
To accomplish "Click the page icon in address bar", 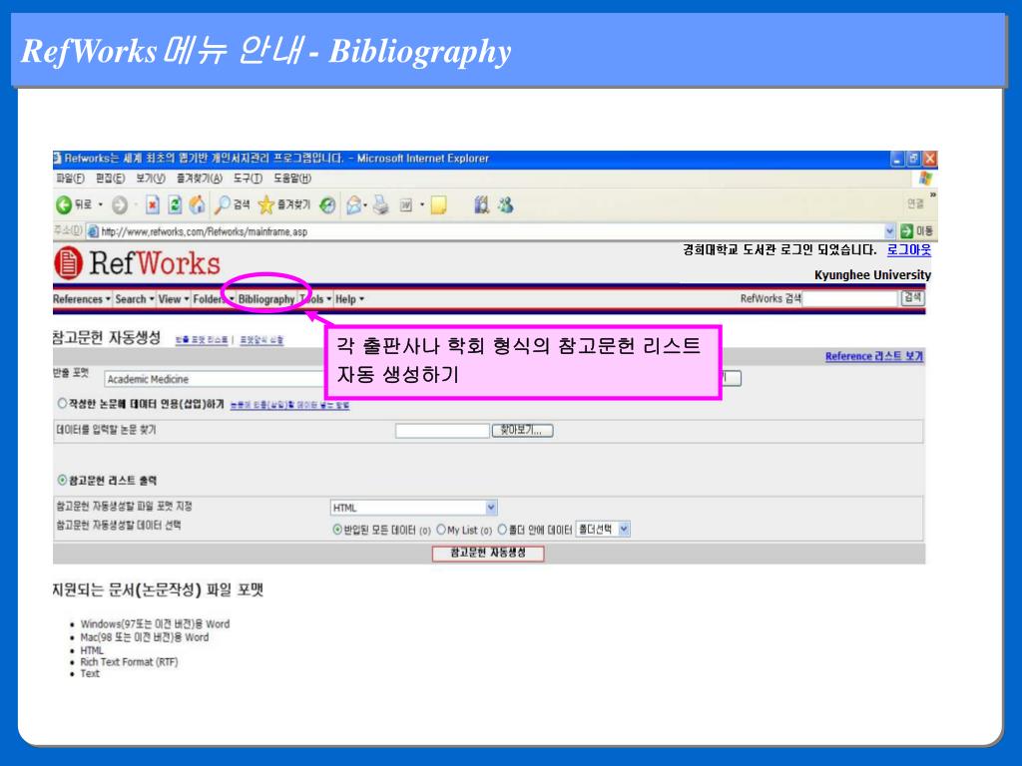I will coord(93,231).
